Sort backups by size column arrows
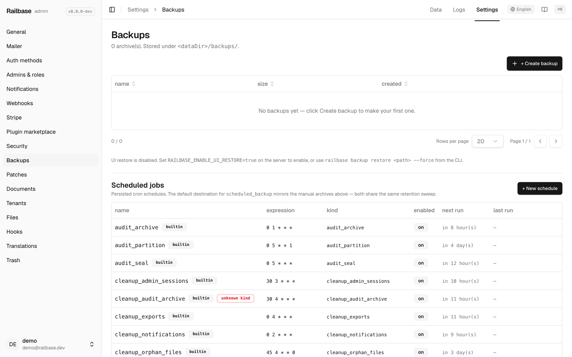 (272, 84)
